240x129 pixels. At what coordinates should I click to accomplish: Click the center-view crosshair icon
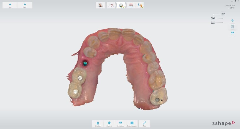(x=233, y=20)
